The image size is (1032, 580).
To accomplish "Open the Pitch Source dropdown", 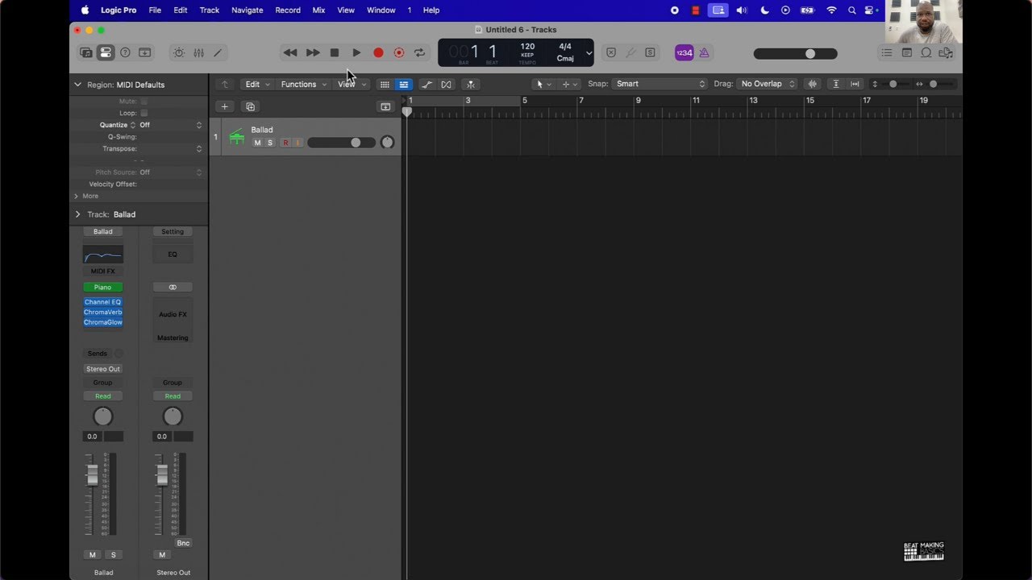I will coord(170,172).
